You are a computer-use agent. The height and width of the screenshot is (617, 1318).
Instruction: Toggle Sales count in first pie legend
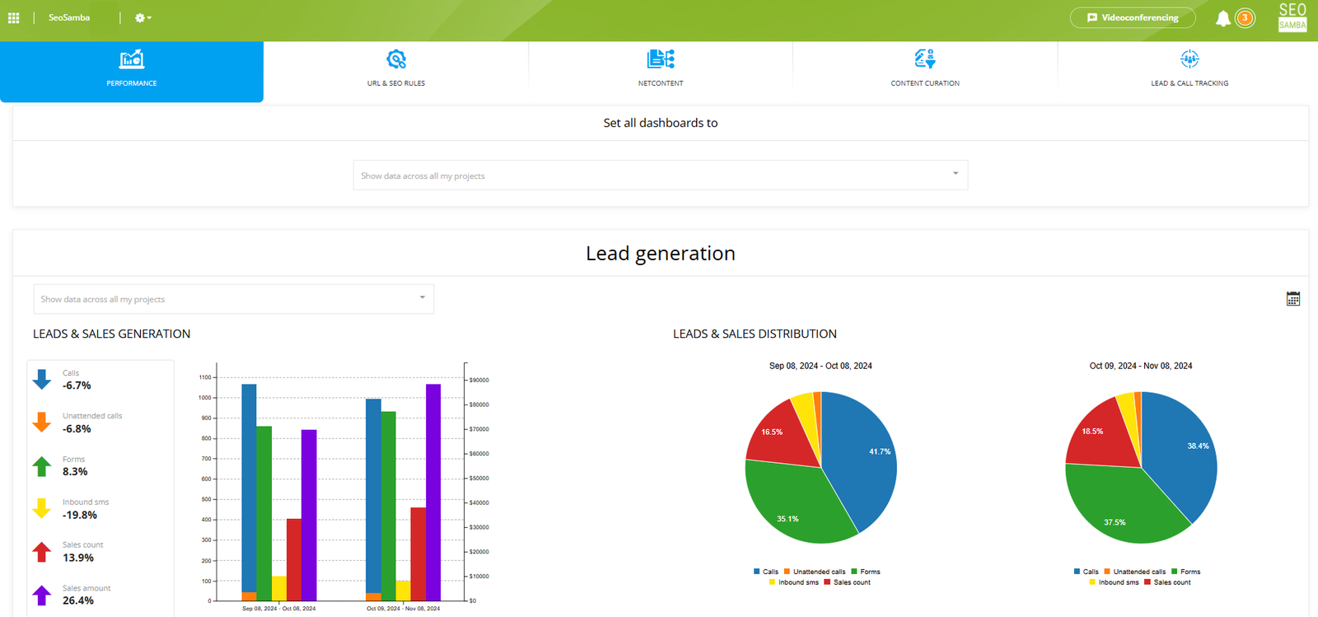click(x=847, y=582)
